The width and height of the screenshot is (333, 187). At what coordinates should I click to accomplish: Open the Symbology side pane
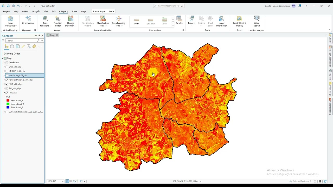tap(330, 89)
